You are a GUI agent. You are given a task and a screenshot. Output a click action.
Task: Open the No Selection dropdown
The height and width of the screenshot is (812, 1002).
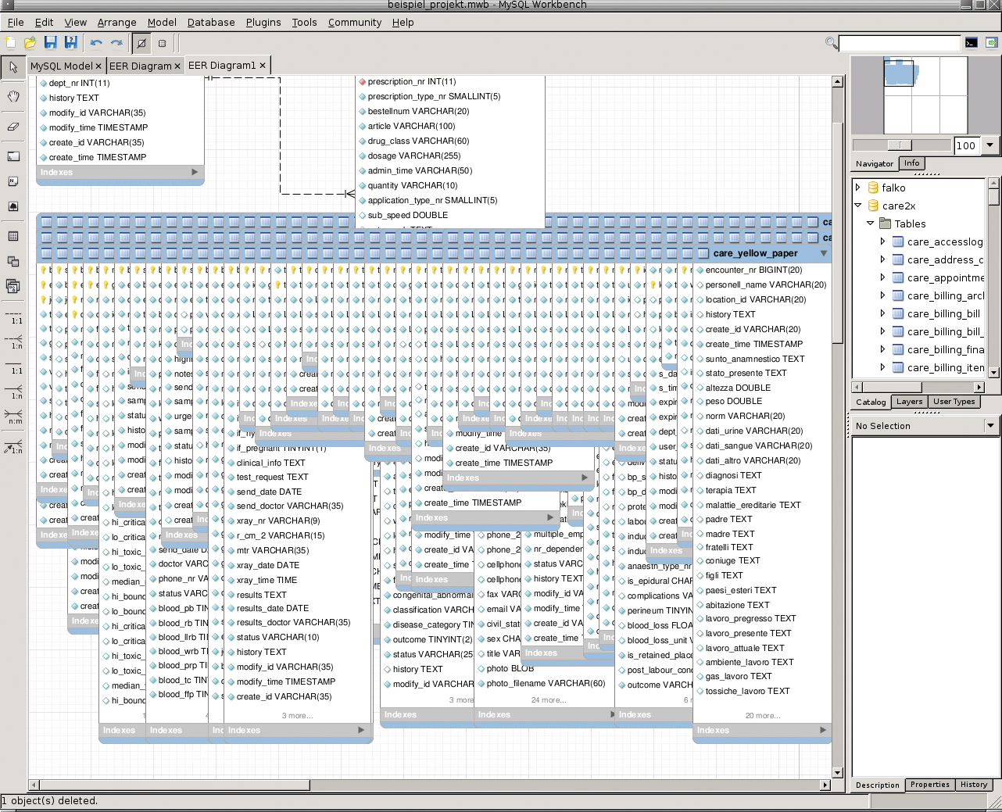(991, 426)
